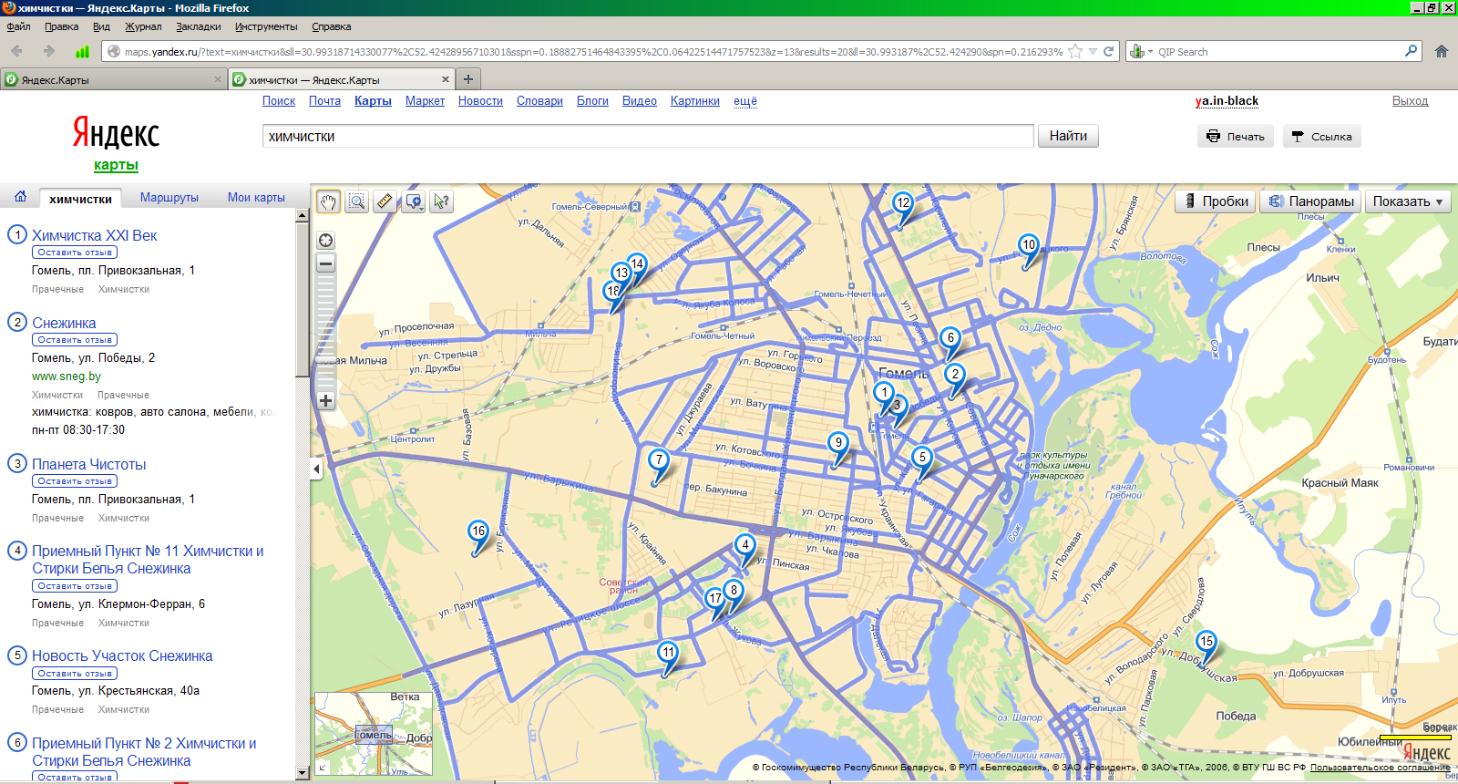Open the add placemark tool
This screenshot has height=784, width=1458.
click(414, 201)
